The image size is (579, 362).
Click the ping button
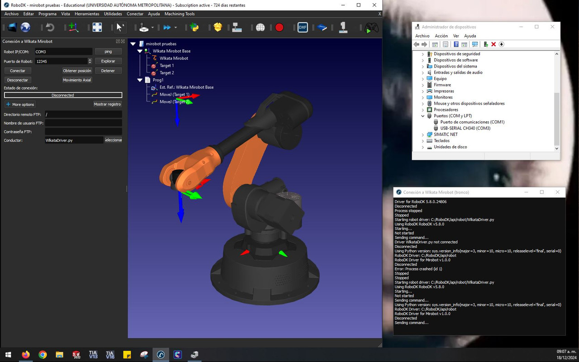(108, 52)
